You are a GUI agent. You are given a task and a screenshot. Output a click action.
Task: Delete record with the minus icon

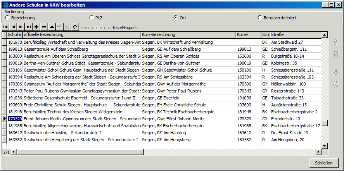[44, 27]
